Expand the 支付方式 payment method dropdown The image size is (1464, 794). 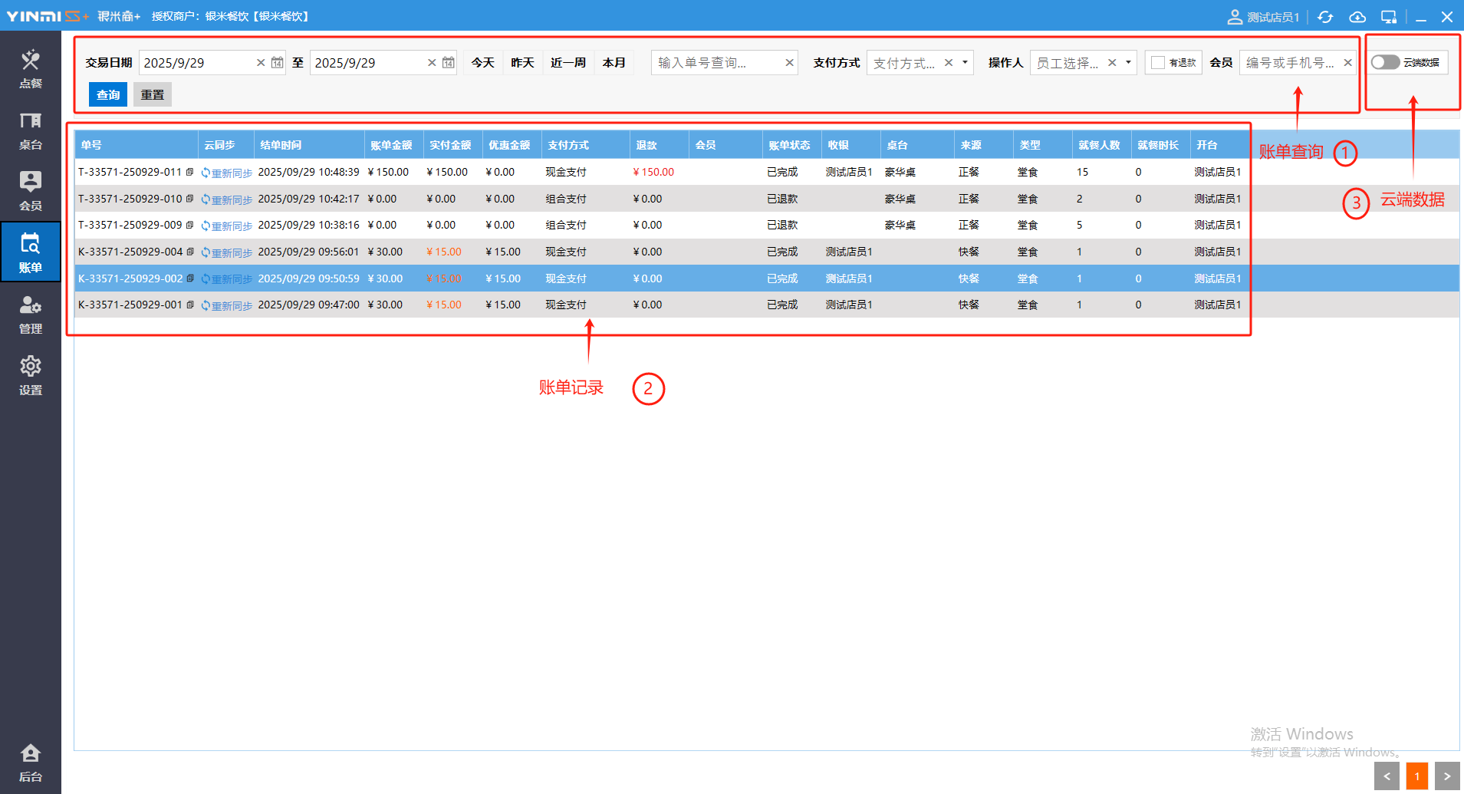(965, 63)
